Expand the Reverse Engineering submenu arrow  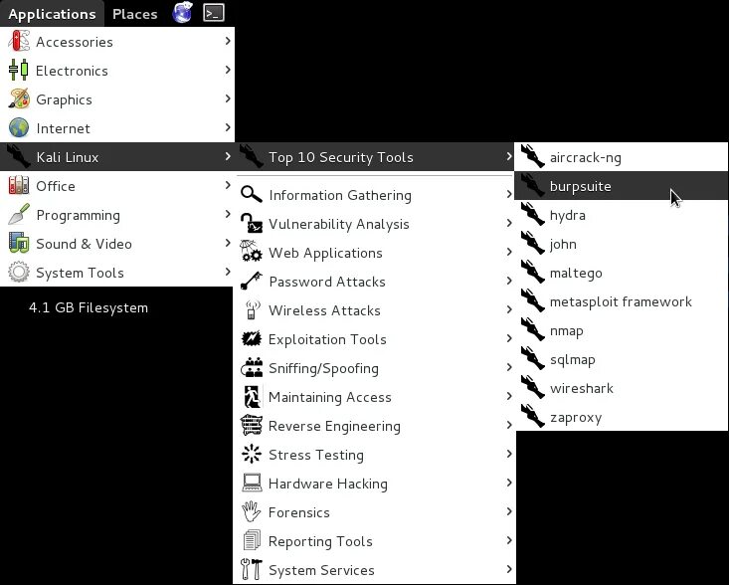pyautogui.click(x=509, y=425)
